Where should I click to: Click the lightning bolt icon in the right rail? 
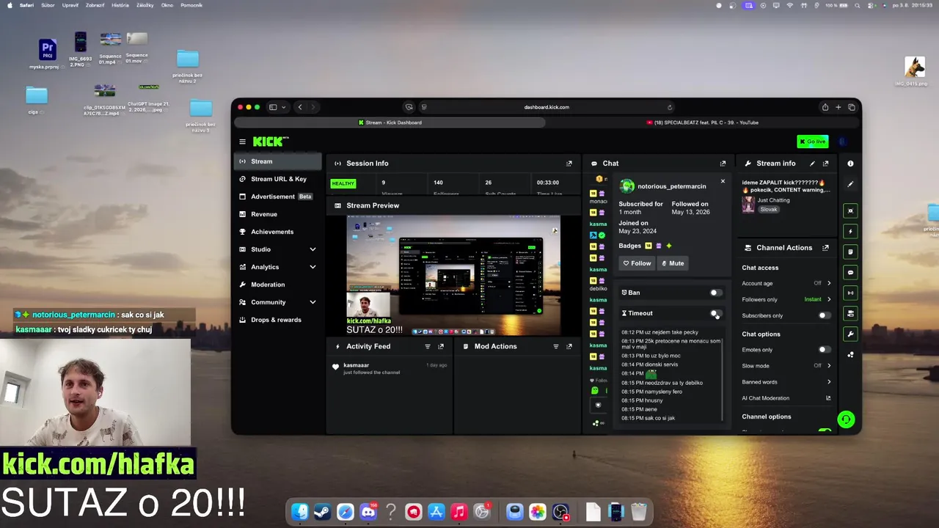pos(850,231)
